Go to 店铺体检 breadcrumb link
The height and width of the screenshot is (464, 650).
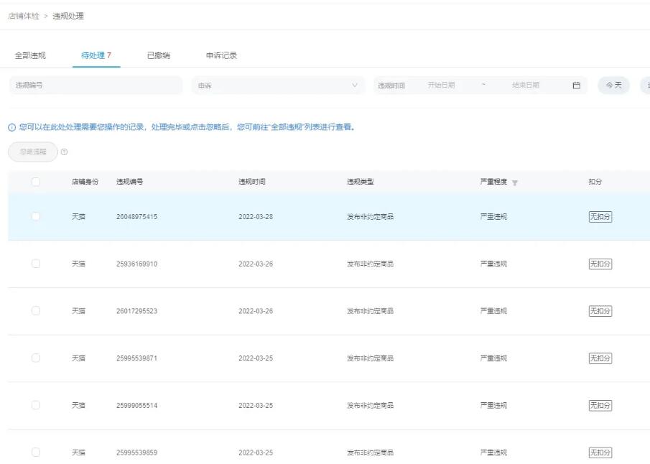(x=24, y=17)
